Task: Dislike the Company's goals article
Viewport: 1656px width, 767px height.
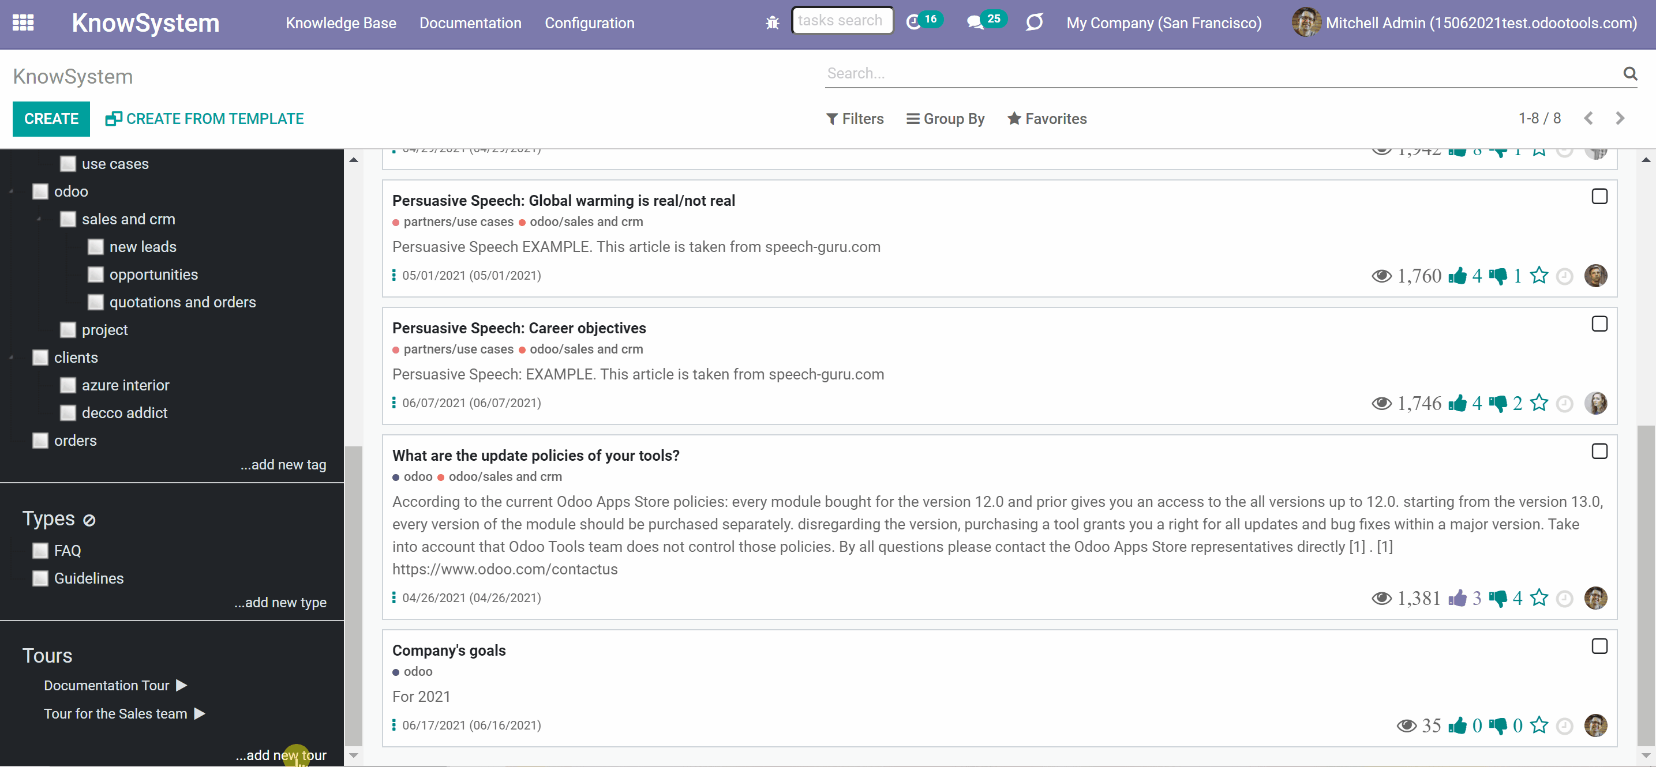Action: click(x=1497, y=726)
